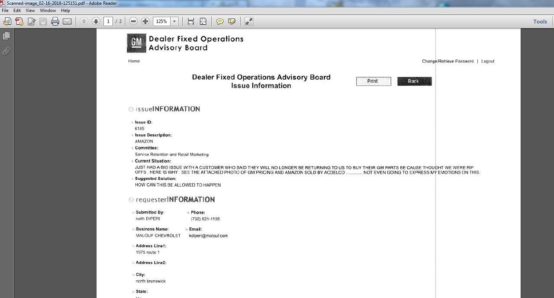Add a sticky note comment
The height and width of the screenshot is (298, 554).
coord(220,21)
